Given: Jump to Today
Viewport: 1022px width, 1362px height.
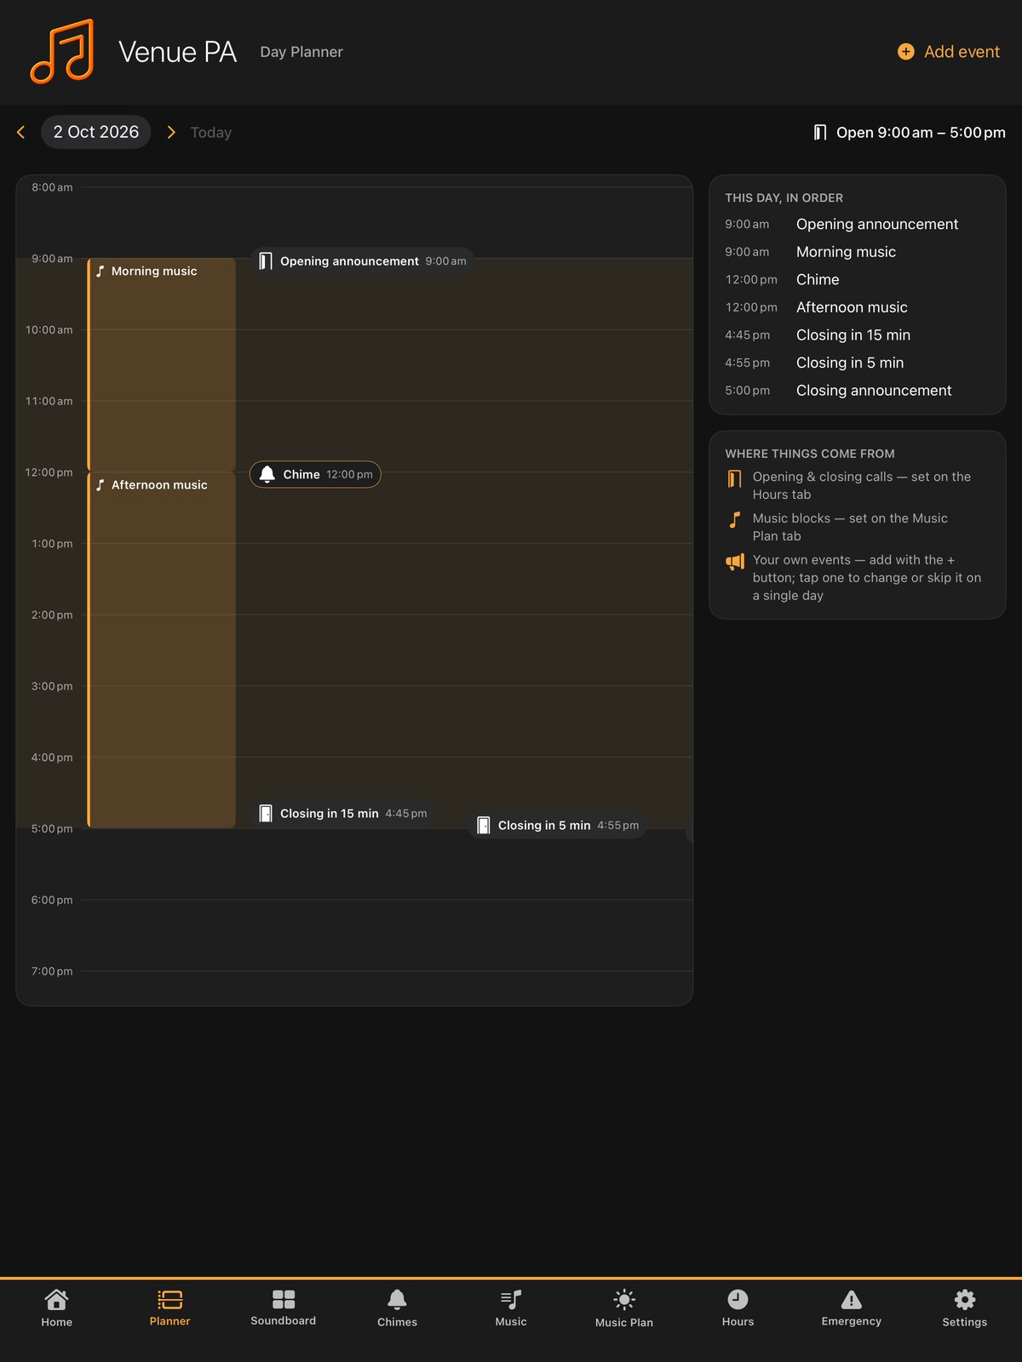Looking at the screenshot, I should click(x=211, y=133).
